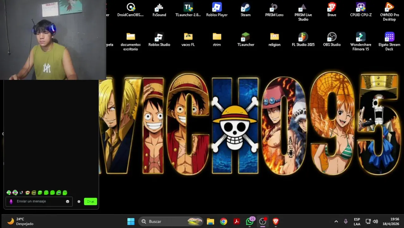
Task: Switch to OBS Studio in the taskbar
Action: click(x=263, y=221)
